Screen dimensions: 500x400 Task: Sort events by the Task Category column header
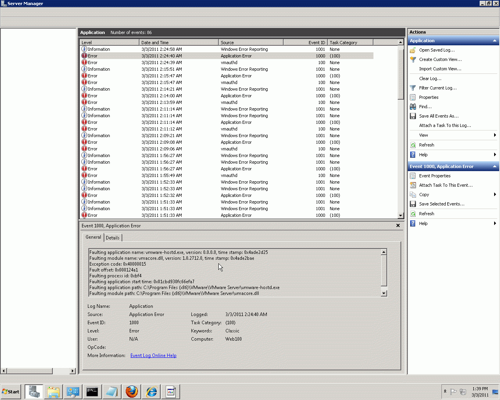point(350,43)
